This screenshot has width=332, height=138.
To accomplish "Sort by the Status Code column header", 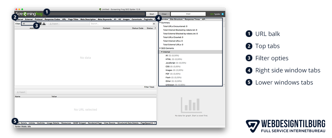I will (x=138, y=28).
